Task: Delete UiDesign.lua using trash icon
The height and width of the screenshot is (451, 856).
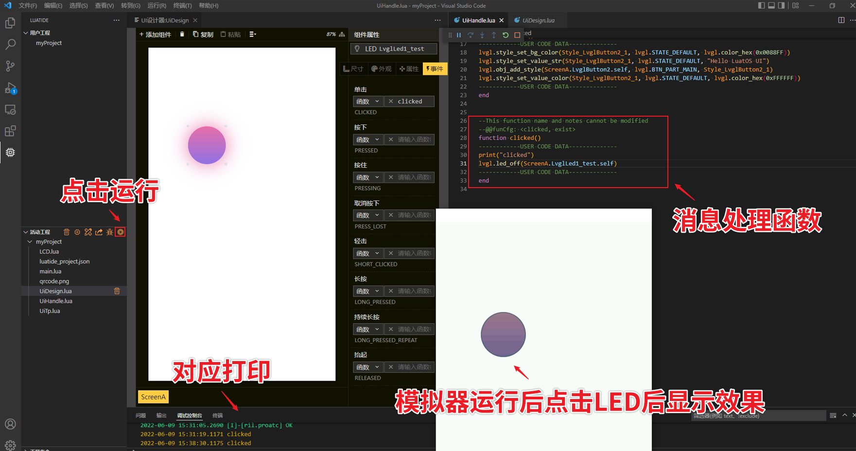Action: pos(117,291)
